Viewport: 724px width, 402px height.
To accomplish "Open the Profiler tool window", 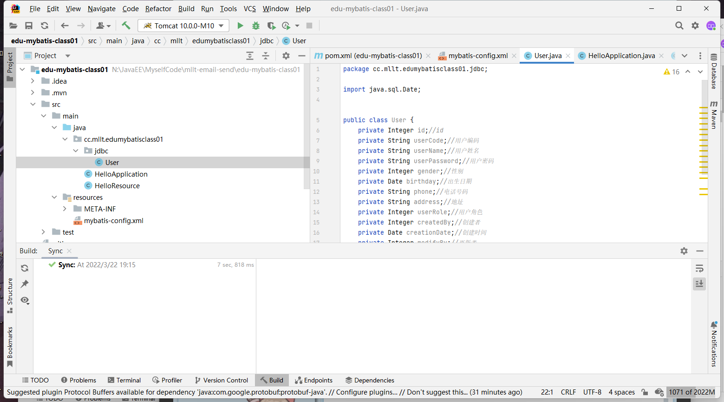I will click(167, 380).
